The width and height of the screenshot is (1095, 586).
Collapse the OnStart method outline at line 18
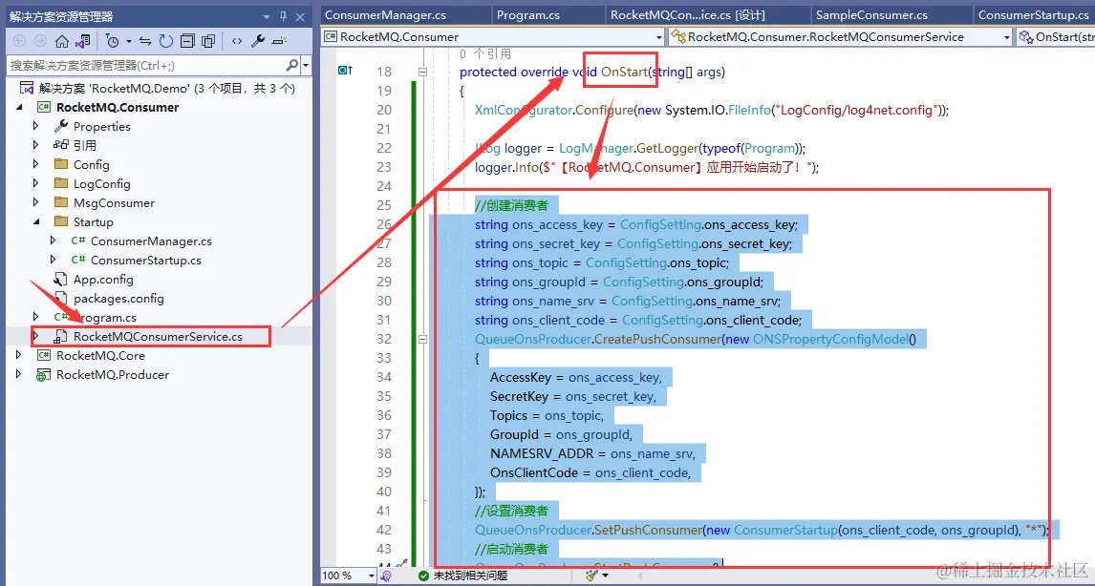point(421,72)
